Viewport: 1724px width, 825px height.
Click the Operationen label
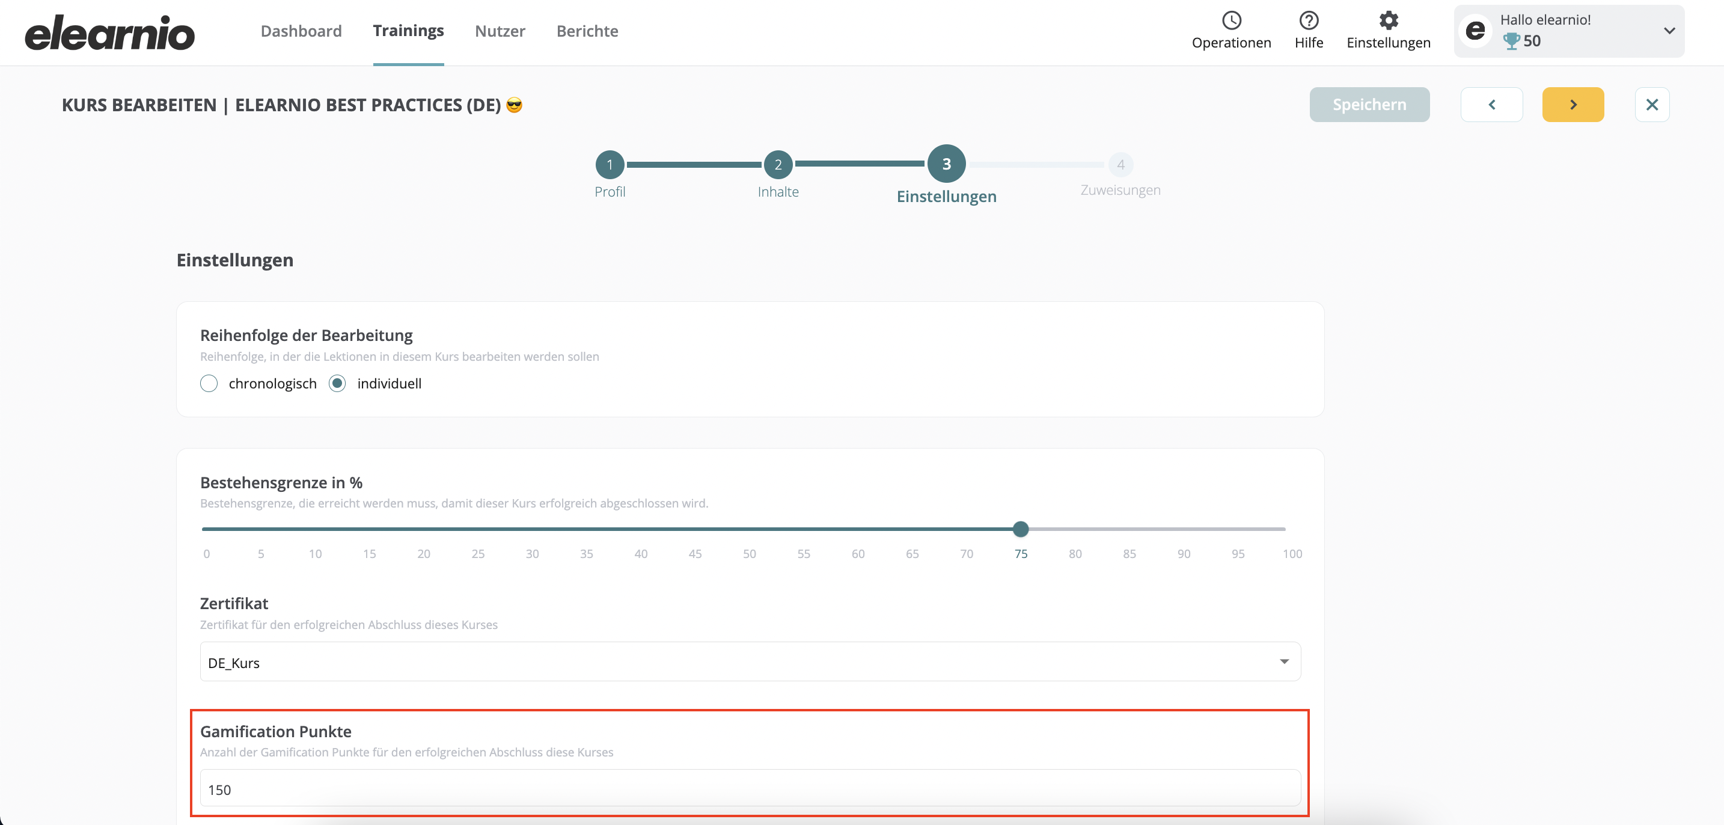1232,43
